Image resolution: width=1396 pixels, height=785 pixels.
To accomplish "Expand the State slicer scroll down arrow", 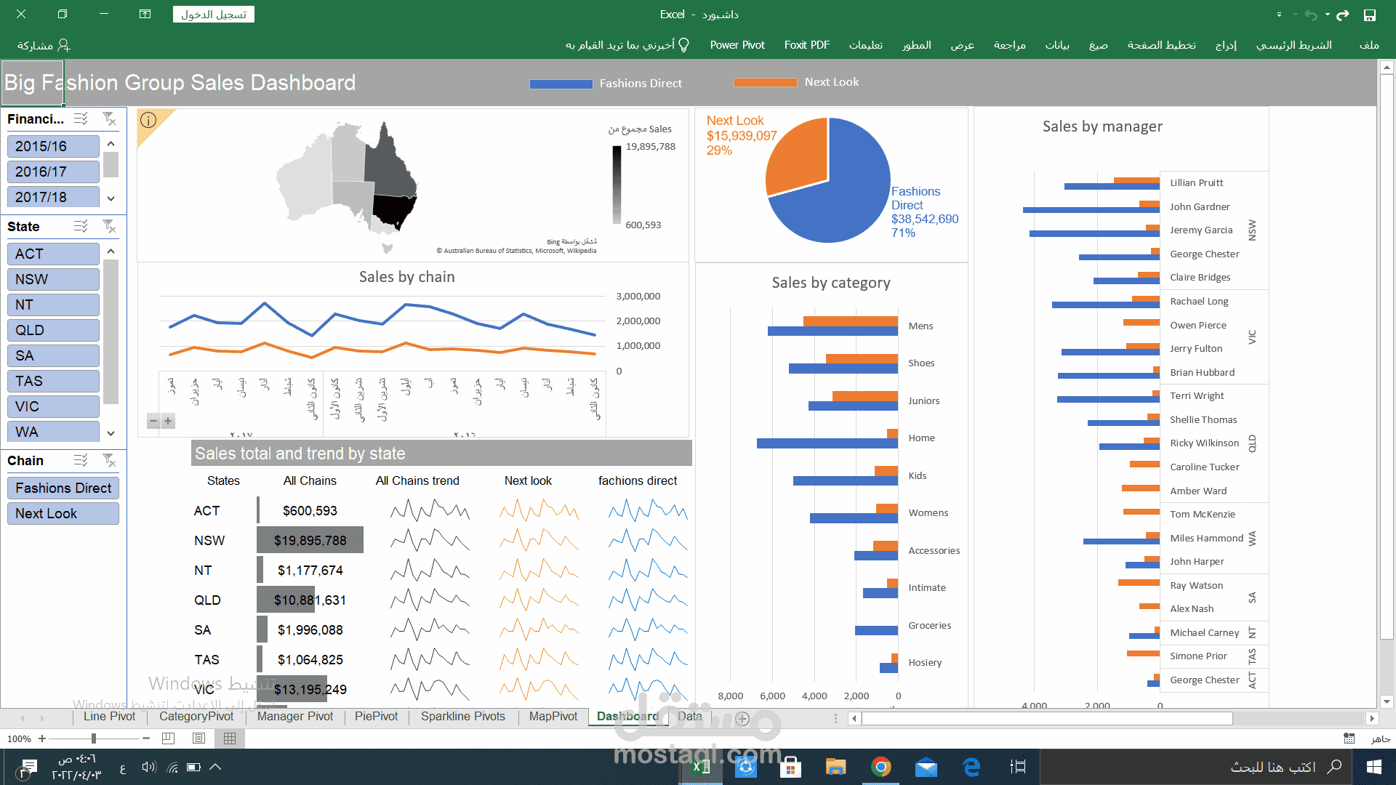I will coord(111,431).
